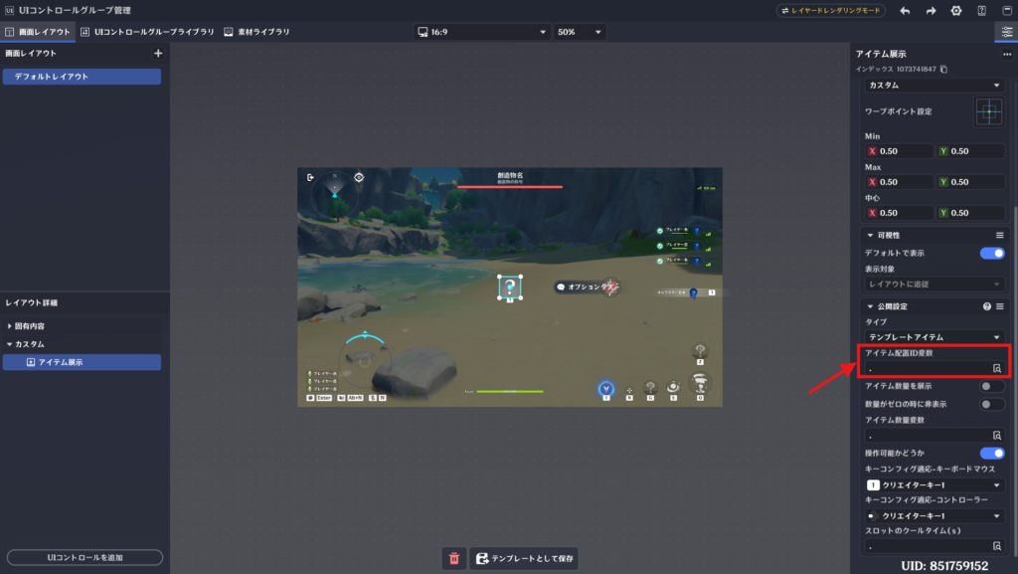Viewport: 1018px width, 574px height.
Task: Open the settings gear icon
Action: coord(956,10)
